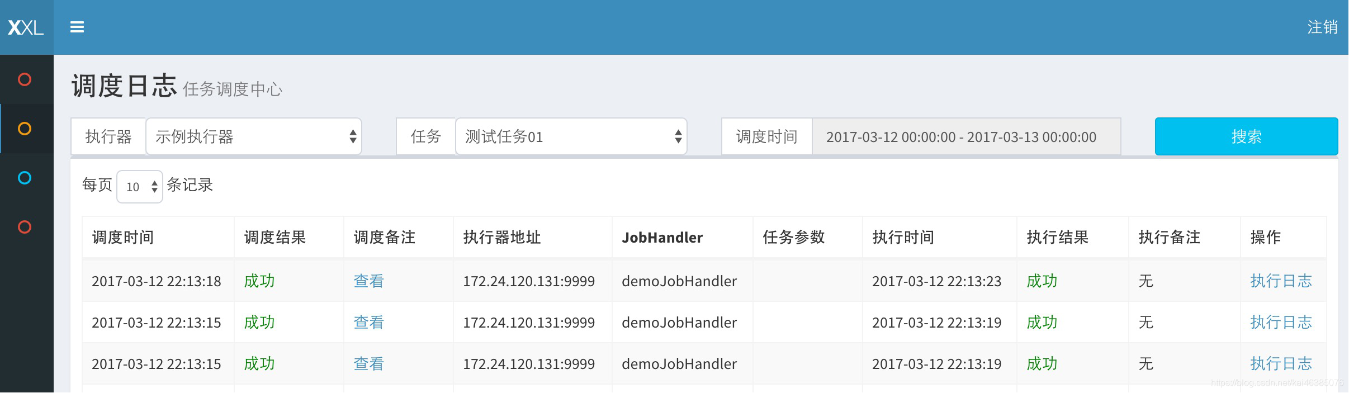Viewport: 1349px width, 393px height.
Task: Click 执行结果 成功 in the first row
Action: coord(1042,281)
